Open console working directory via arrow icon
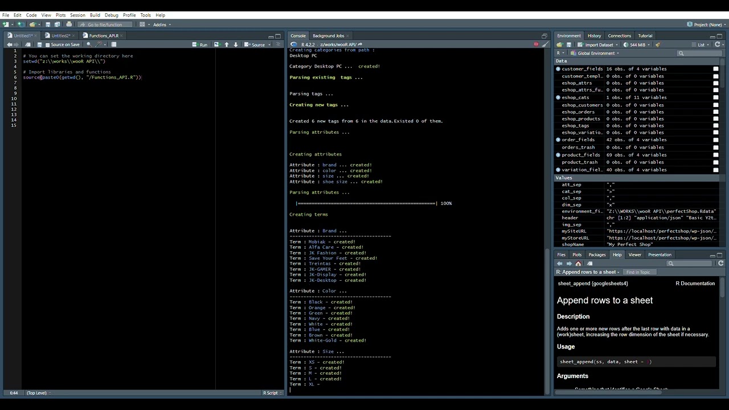The width and height of the screenshot is (729, 410). [360, 44]
